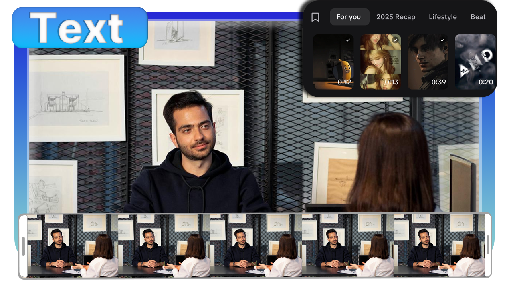Switch to the Lifestyle category

(443, 17)
